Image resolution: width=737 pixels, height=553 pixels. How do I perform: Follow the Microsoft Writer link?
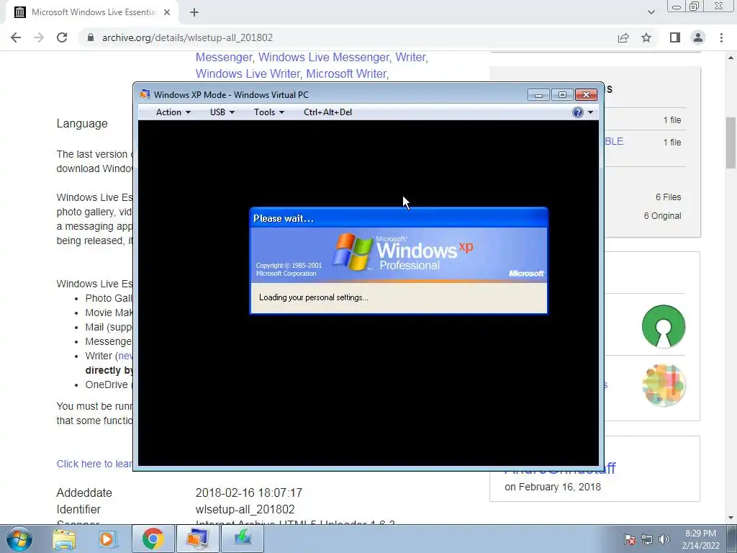point(346,74)
